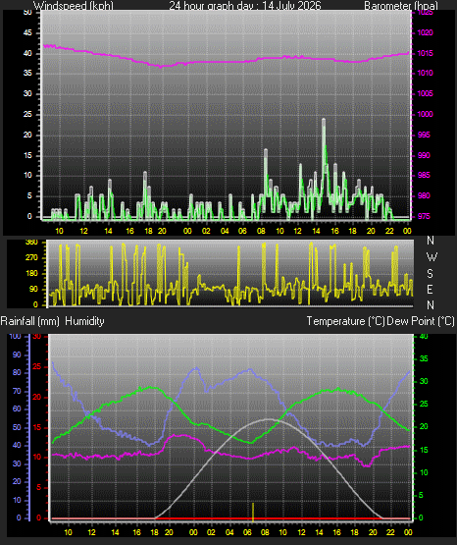457x545 pixels.
Task: Click the blue 100 humidity axis value
Action: click(15, 336)
